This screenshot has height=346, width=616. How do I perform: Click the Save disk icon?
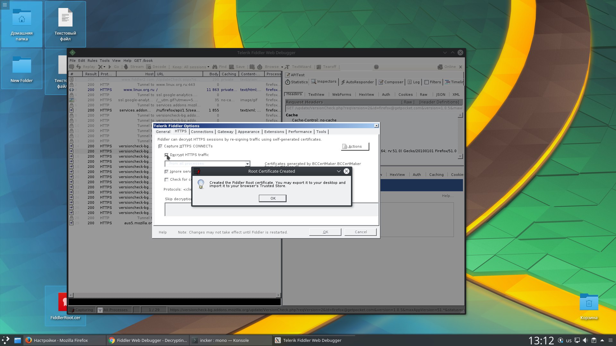(x=231, y=67)
